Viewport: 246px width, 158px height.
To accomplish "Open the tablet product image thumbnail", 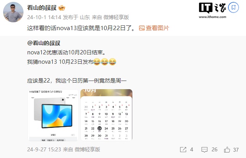I will [x=53, y=115].
